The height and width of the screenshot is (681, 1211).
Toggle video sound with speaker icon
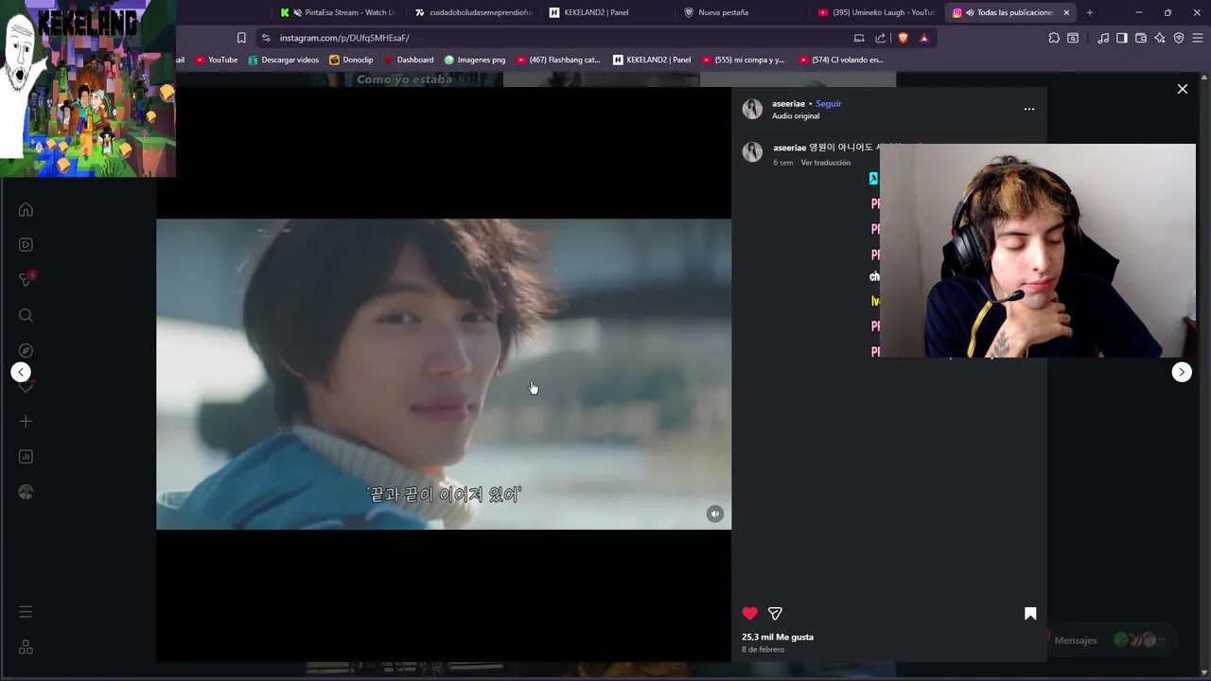[715, 514]
